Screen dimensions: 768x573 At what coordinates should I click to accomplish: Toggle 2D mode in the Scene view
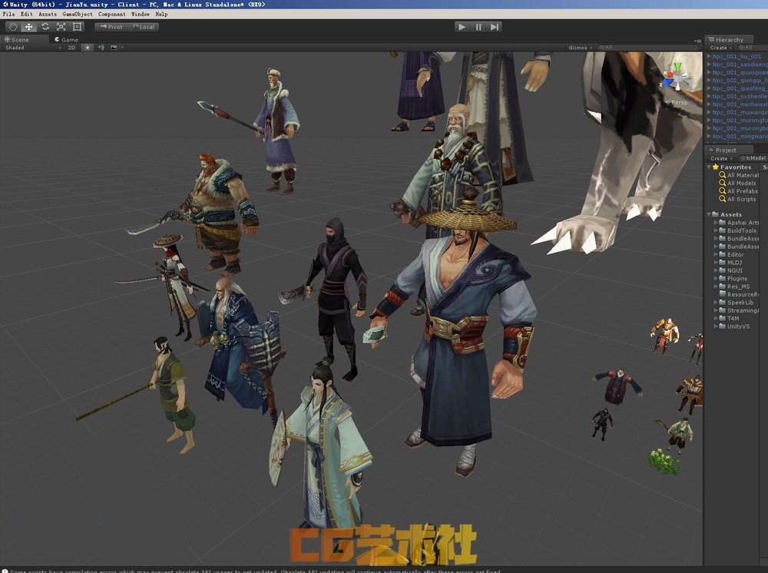point(71,48)
